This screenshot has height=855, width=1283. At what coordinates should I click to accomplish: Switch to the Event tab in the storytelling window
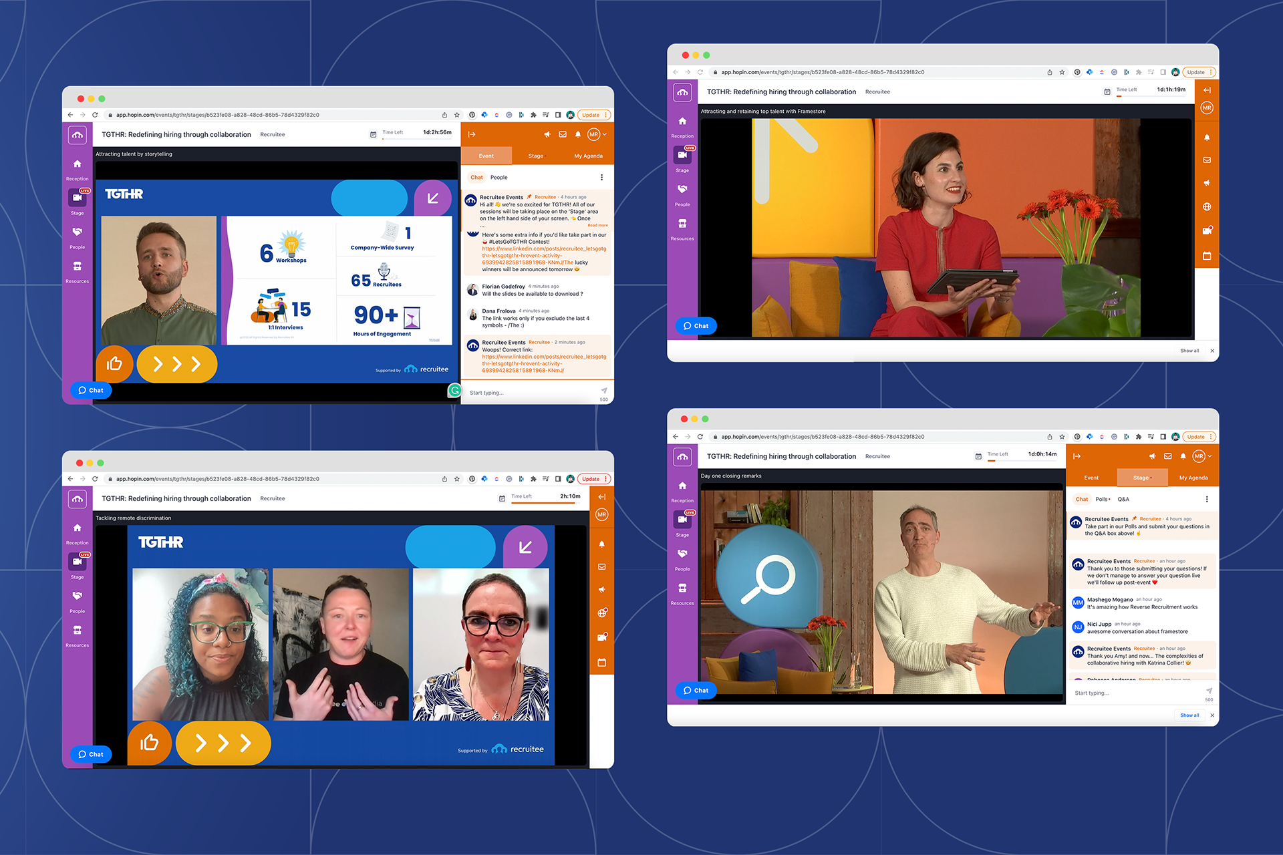[x=486, y=156]
